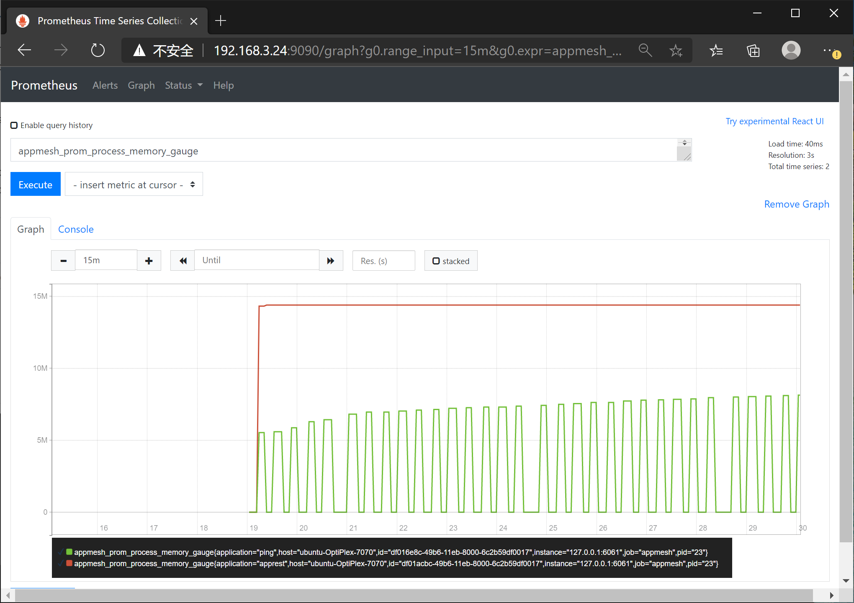854x603 pixels.
Task: Open the favorites list icon
Action: coord(716,51)
